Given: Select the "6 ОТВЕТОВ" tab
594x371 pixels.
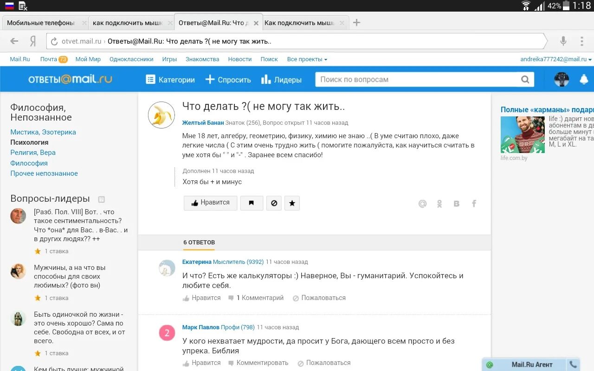Looking at the screenshot, I should point(199,243).
